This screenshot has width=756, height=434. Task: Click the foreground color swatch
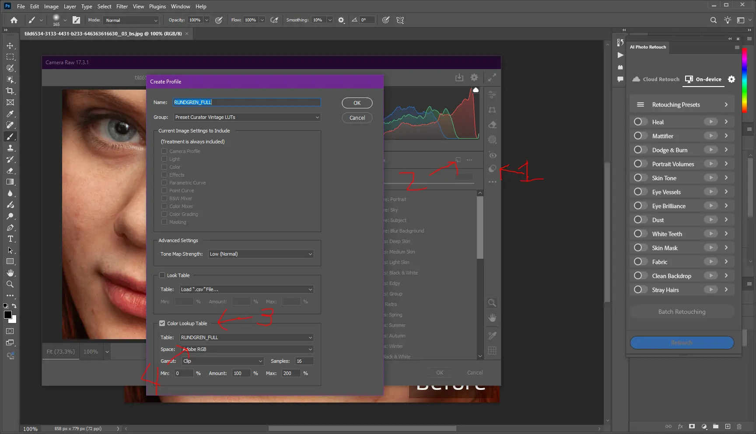tap(8, 315)
